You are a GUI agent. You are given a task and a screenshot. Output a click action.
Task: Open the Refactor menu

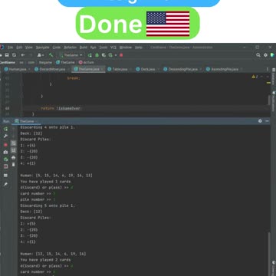click(71, 48)
